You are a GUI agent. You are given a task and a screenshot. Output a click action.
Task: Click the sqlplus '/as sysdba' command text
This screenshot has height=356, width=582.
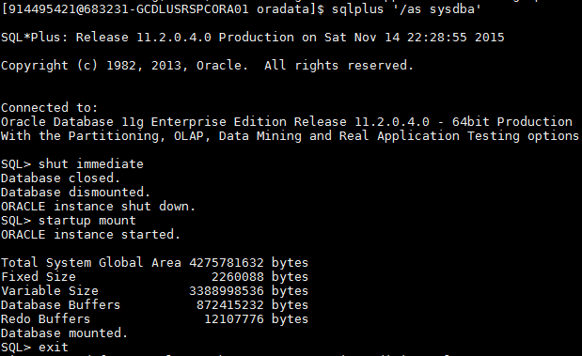pos(406,9)
